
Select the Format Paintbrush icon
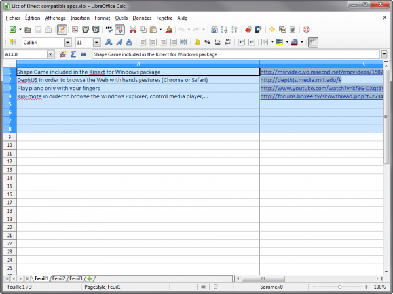[x=169, y=30]
